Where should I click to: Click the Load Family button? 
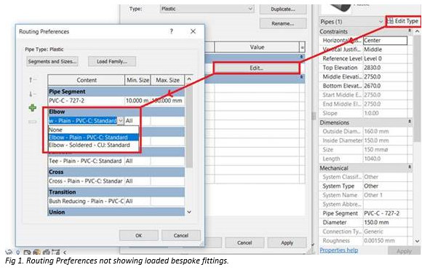[112, 61]
